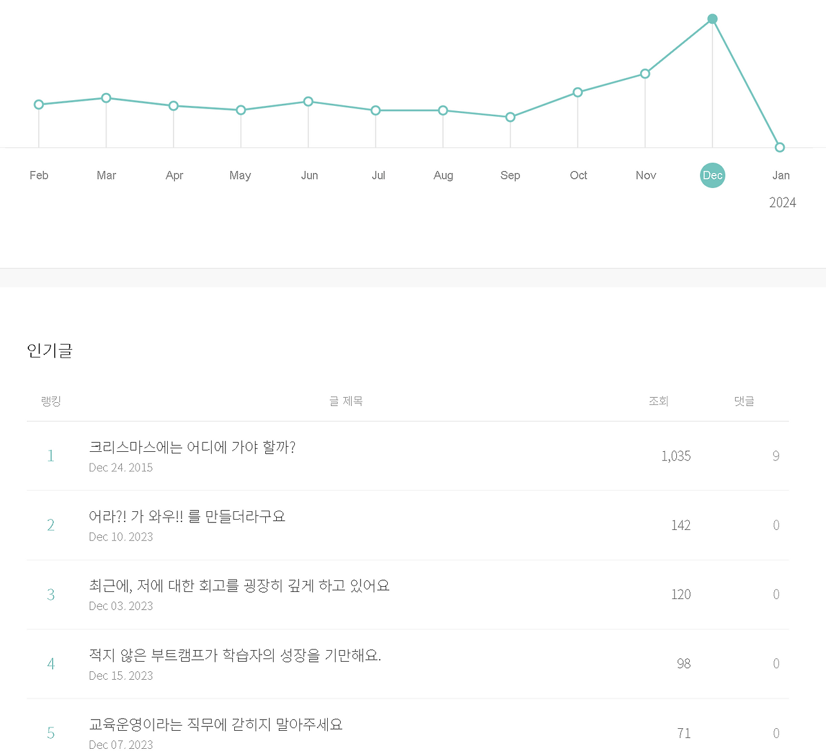The image size is (826, 754).
Task: Click the June data point on the graph
Action: [x=308, y=101]
